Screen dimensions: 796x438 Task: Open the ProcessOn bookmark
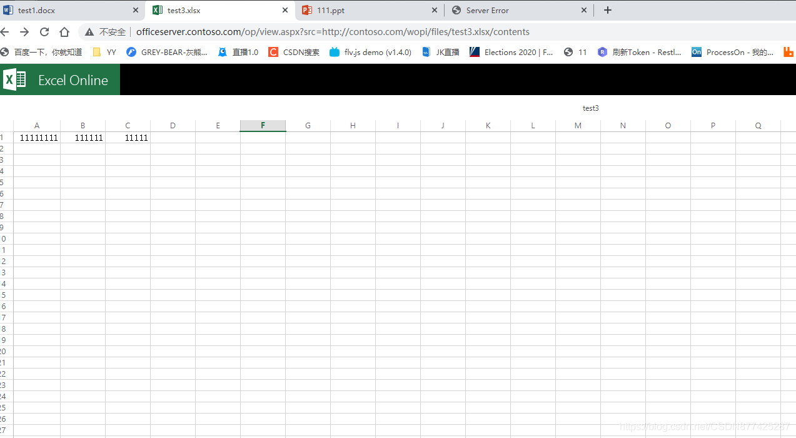click(732, 52)
